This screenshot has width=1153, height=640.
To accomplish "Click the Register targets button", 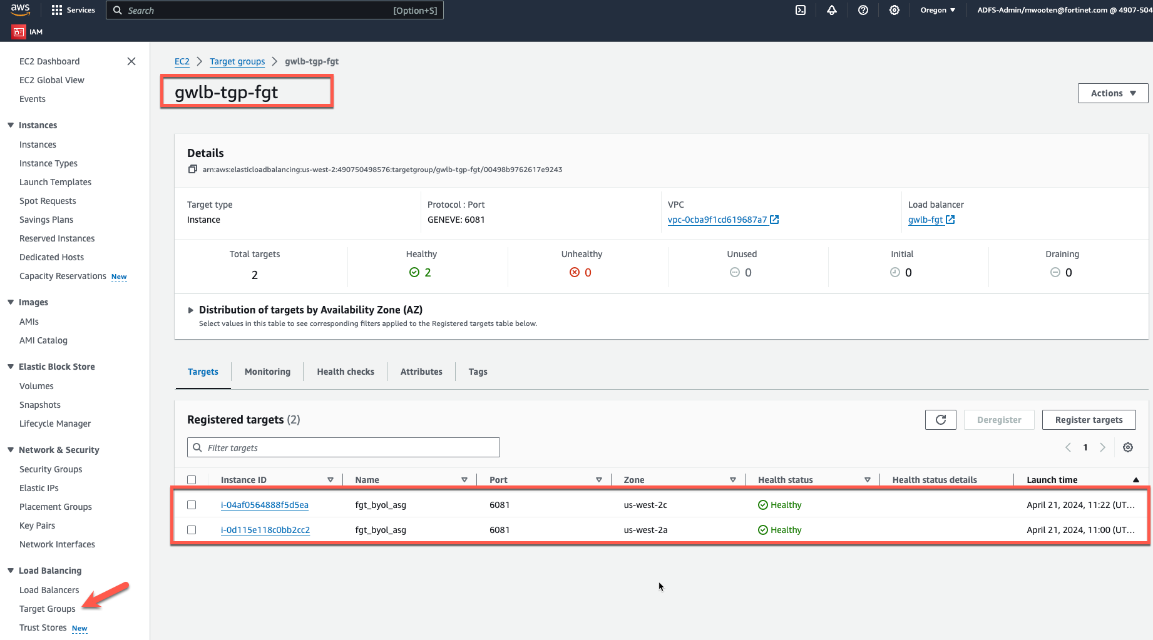I will (x=1089, y=420).
